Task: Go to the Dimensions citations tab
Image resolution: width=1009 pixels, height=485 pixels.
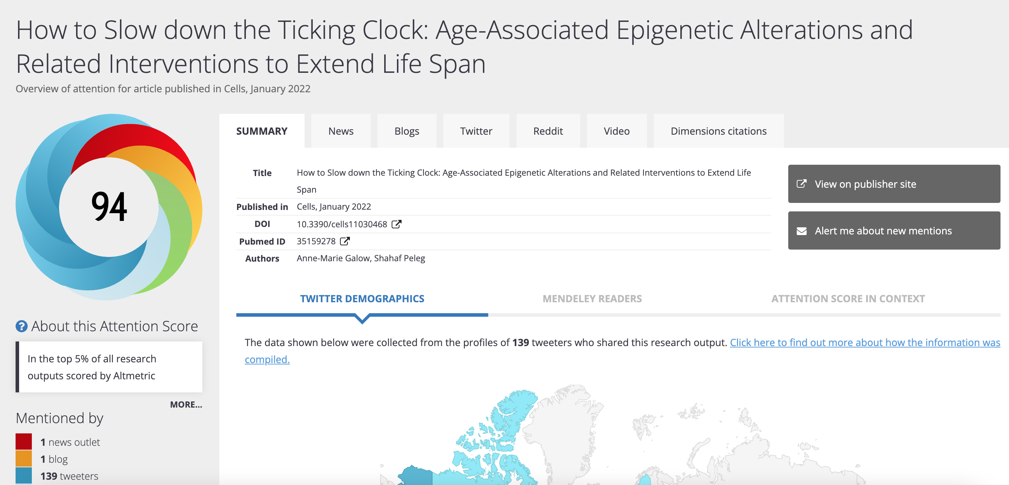Action: click(718, 131)
